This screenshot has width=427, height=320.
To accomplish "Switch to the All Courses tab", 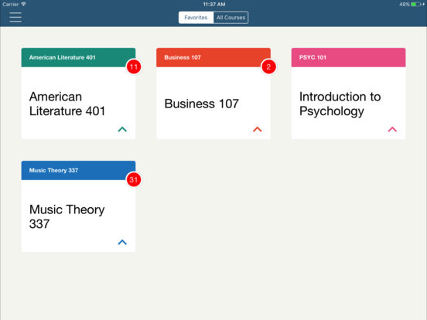I will pos(231,18).
